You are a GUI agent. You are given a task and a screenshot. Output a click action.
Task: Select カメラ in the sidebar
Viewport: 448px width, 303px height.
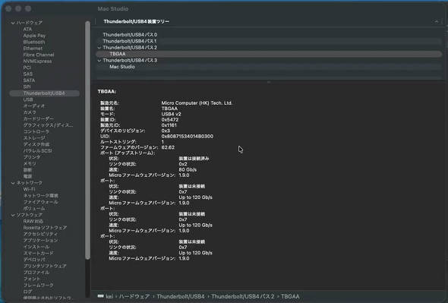pyautogui.click(x=30, y=112)
